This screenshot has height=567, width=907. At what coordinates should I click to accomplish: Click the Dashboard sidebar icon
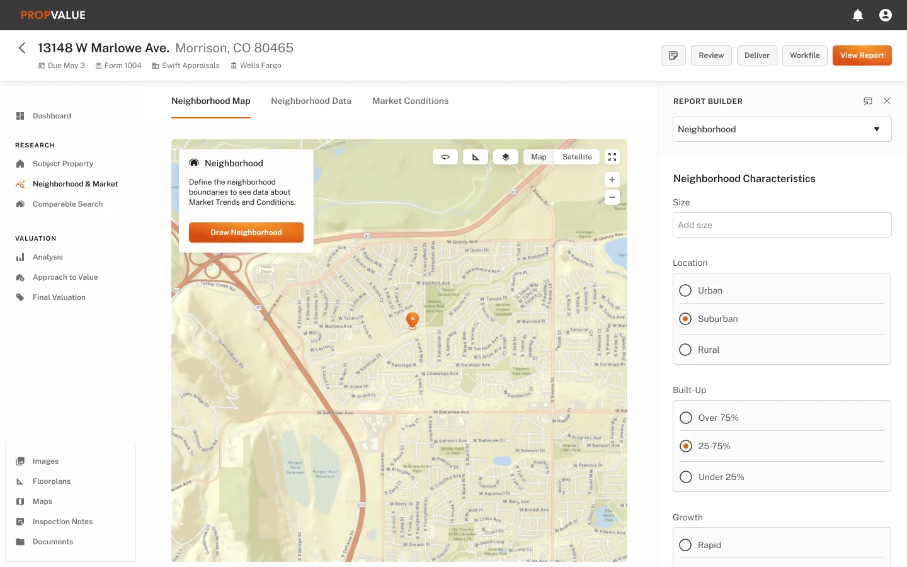point(20,116)
